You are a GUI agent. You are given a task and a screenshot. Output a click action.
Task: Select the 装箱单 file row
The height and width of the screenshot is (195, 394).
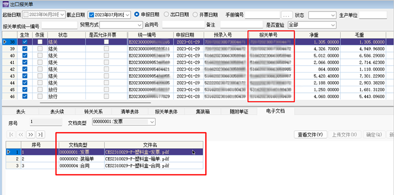tap(104, 159)
